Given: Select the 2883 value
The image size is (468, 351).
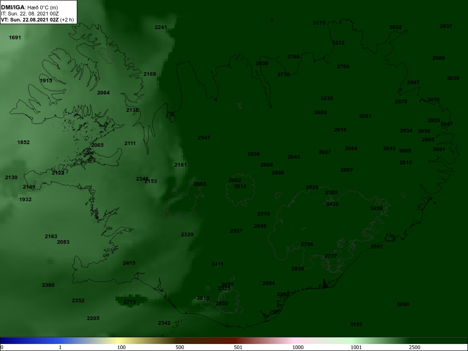Looking at the screenshot, I should pyautogui.click(x=200, y=184).
